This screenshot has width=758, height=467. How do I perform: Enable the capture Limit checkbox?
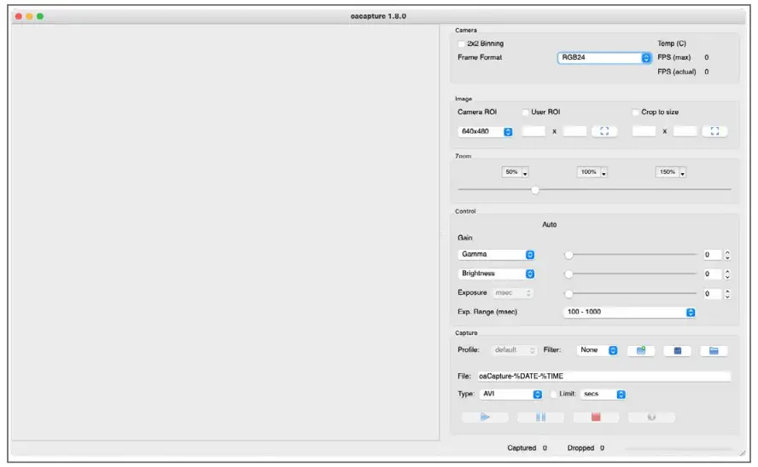click(553, 394)
